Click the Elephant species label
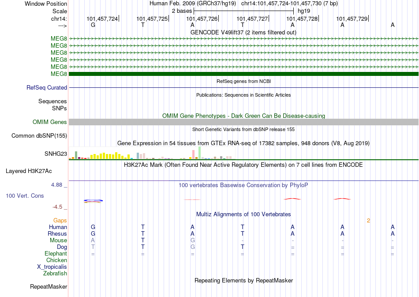Image resolution: width=419 pixels, height=297 pixels. (x=56, y=253)
